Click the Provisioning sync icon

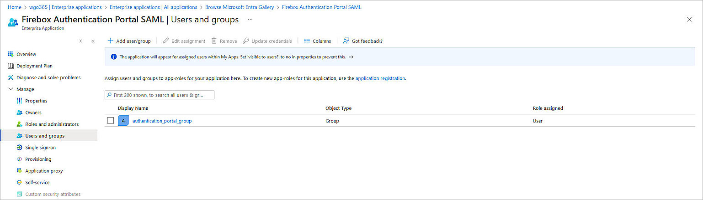pyautogui.click(x=19, y=159)
